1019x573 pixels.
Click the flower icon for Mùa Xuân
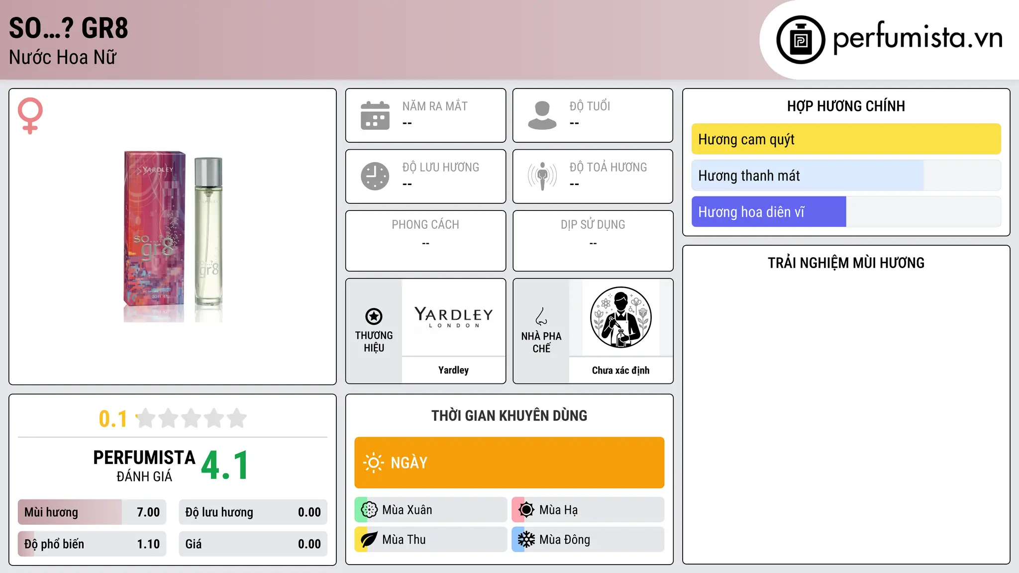[x=369, y=510]
